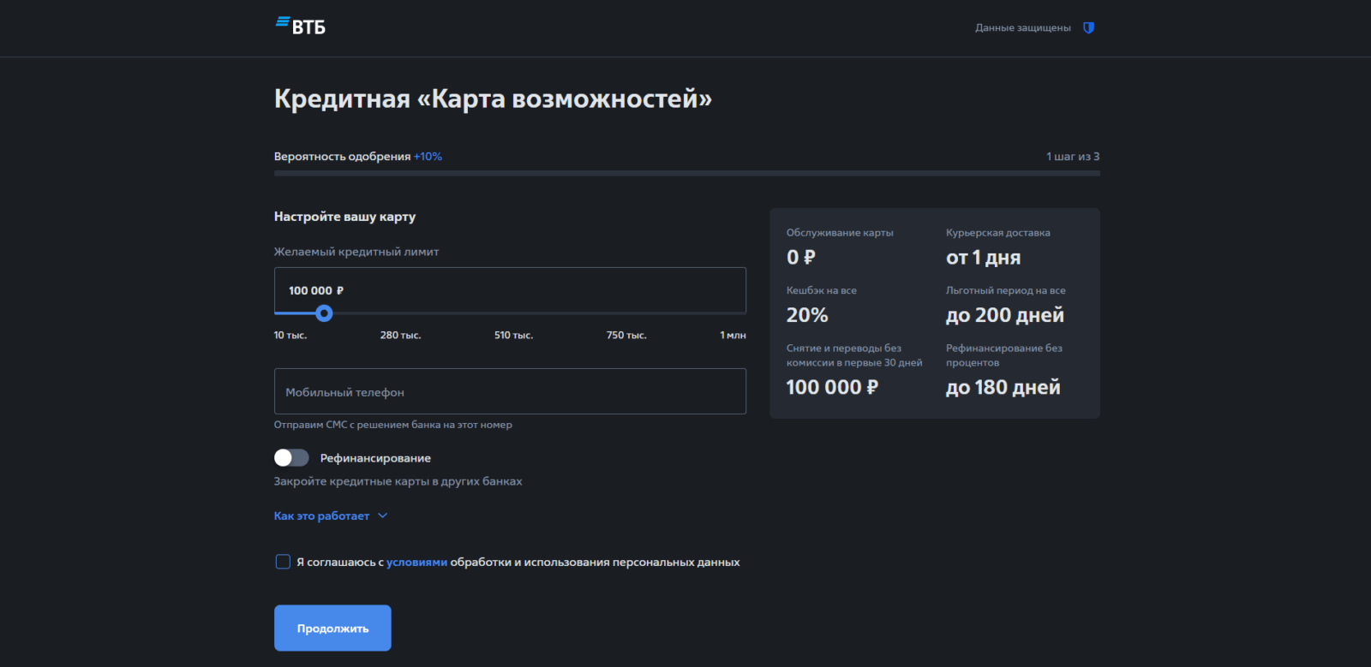The width and height of the screenshot is (1371, 667).
Task: Click the VTB logo
Action: click(x=300, y=26)
